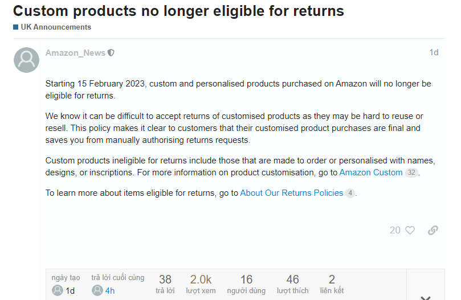461x300 pixels.
Task: Click the 2 liên kết links stat
Action: click(x=332, y=284)
